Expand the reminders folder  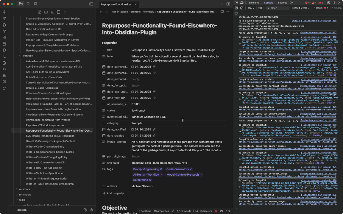click(x=17, y=195)
